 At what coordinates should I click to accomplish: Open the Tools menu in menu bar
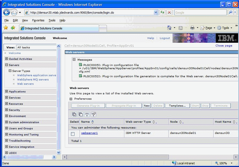click(x=52, y=20)
